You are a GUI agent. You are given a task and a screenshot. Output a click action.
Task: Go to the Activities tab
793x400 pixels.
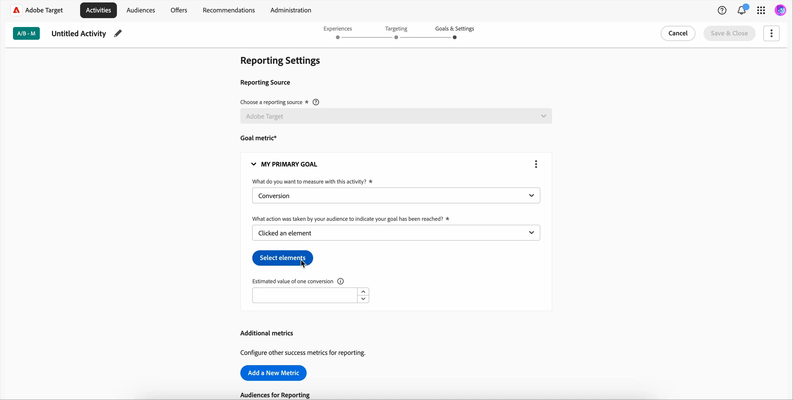(99, 11)
